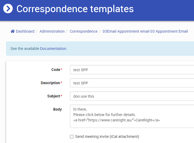Focus the Code input field
This screenshot has width=194, height=143.
[132, 70]
